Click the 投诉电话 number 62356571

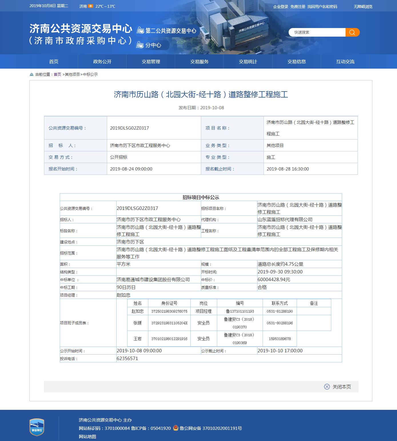127,358
